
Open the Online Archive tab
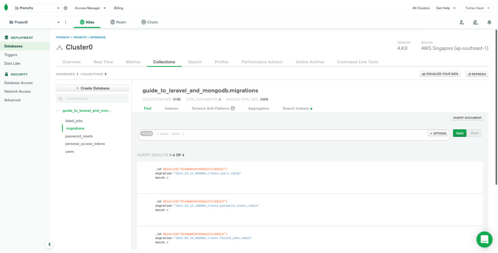[x=310, y=62]
